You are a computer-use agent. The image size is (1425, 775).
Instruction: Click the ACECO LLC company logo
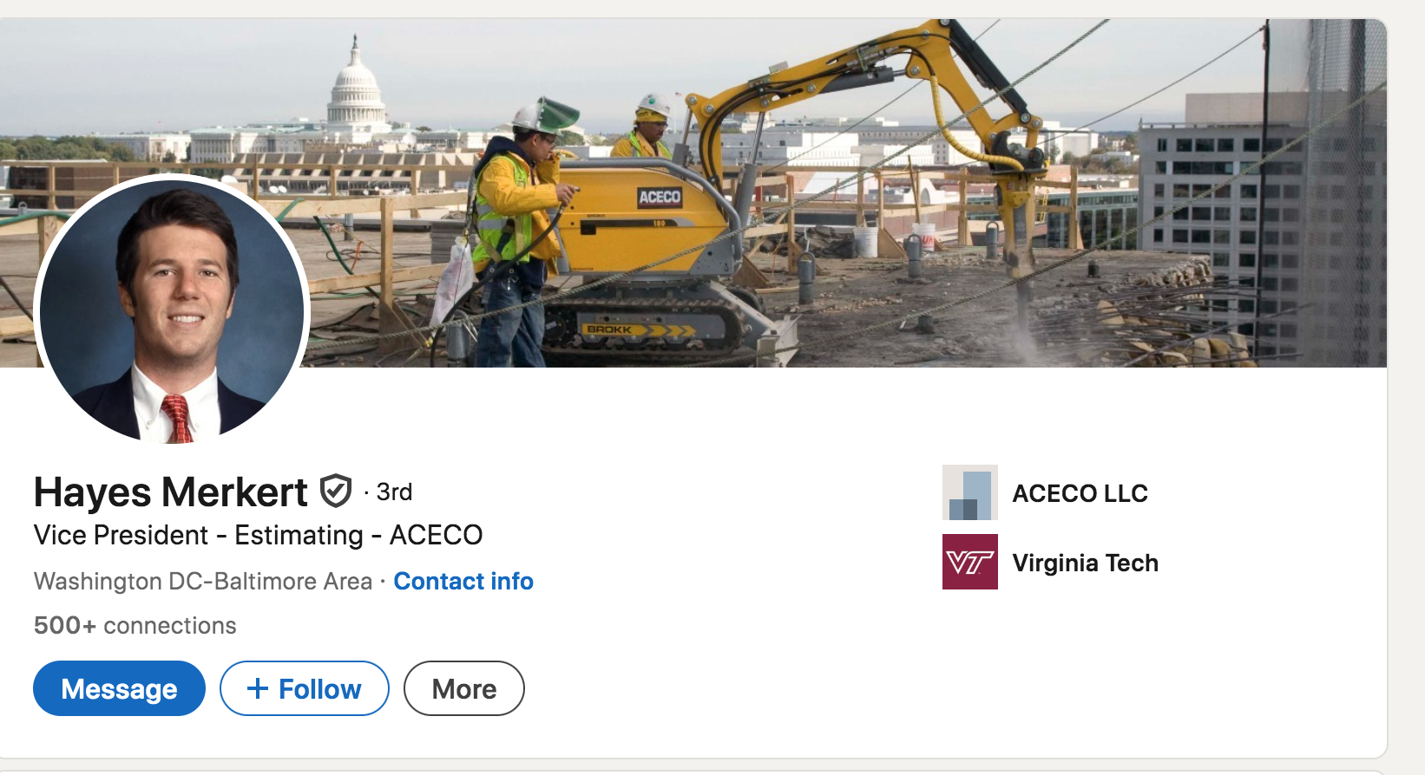tap(969, 492)
